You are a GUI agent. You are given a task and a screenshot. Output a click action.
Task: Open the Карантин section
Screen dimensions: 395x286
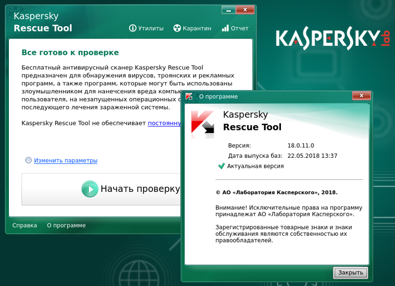coord(197,29)
